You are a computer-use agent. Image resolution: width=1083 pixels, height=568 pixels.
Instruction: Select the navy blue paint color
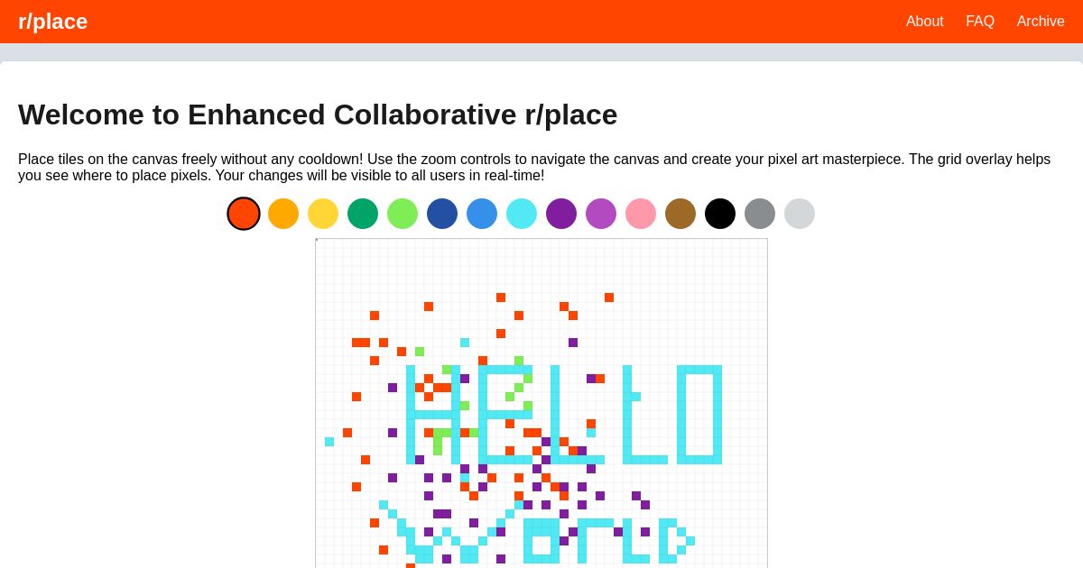(442, 214)
